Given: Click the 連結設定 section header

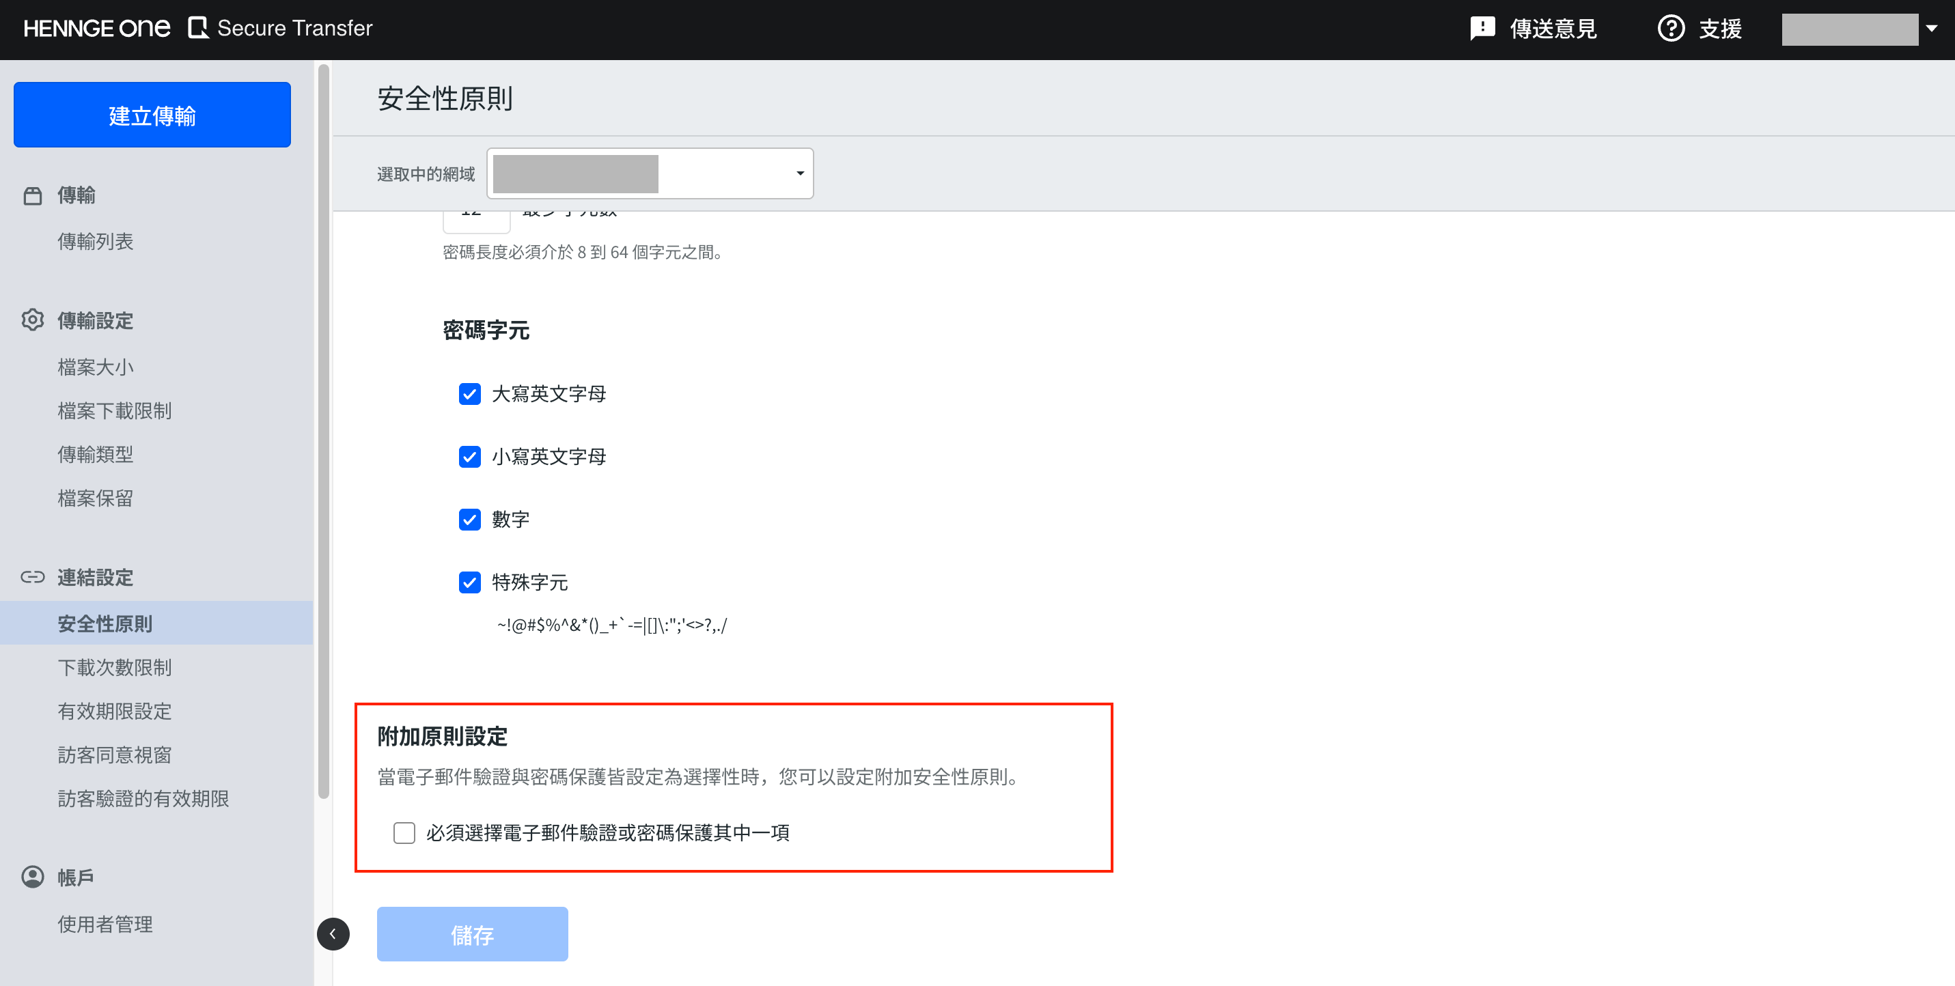Looking at the screenshot, I should (96, 577).
